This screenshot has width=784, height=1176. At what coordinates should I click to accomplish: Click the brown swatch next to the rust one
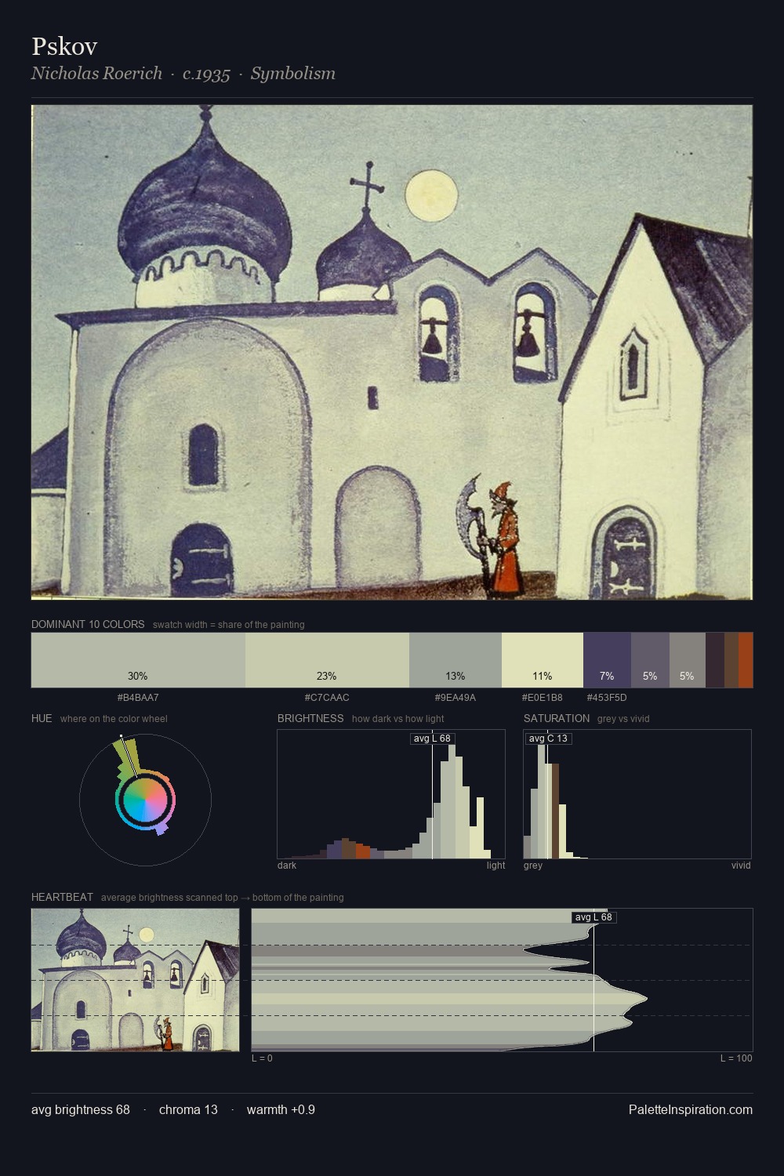click(731, 660)
